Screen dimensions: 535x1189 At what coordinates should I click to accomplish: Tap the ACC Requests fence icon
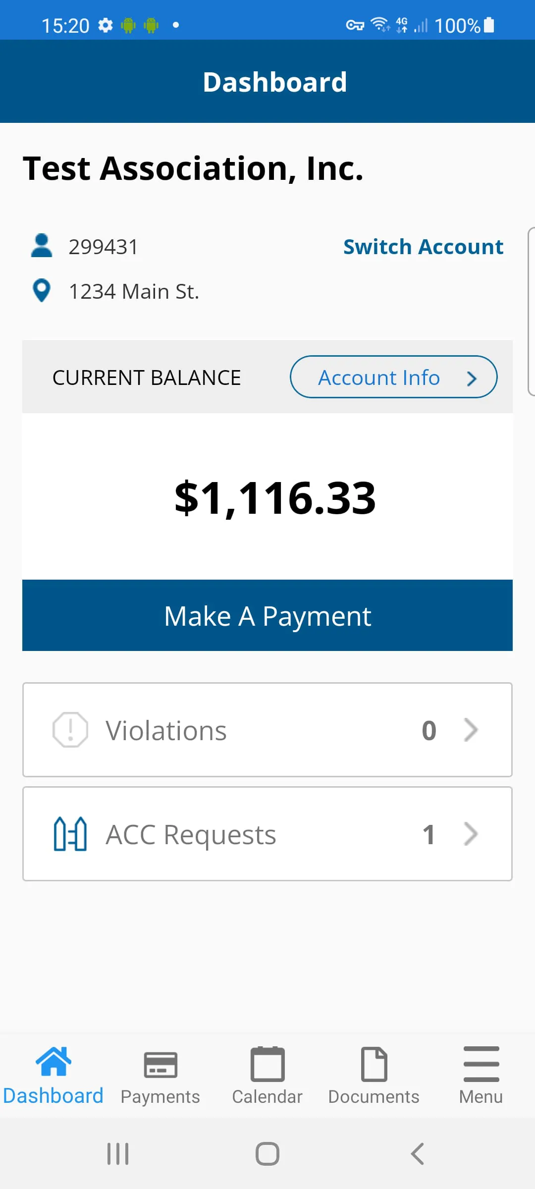(70, 834)
